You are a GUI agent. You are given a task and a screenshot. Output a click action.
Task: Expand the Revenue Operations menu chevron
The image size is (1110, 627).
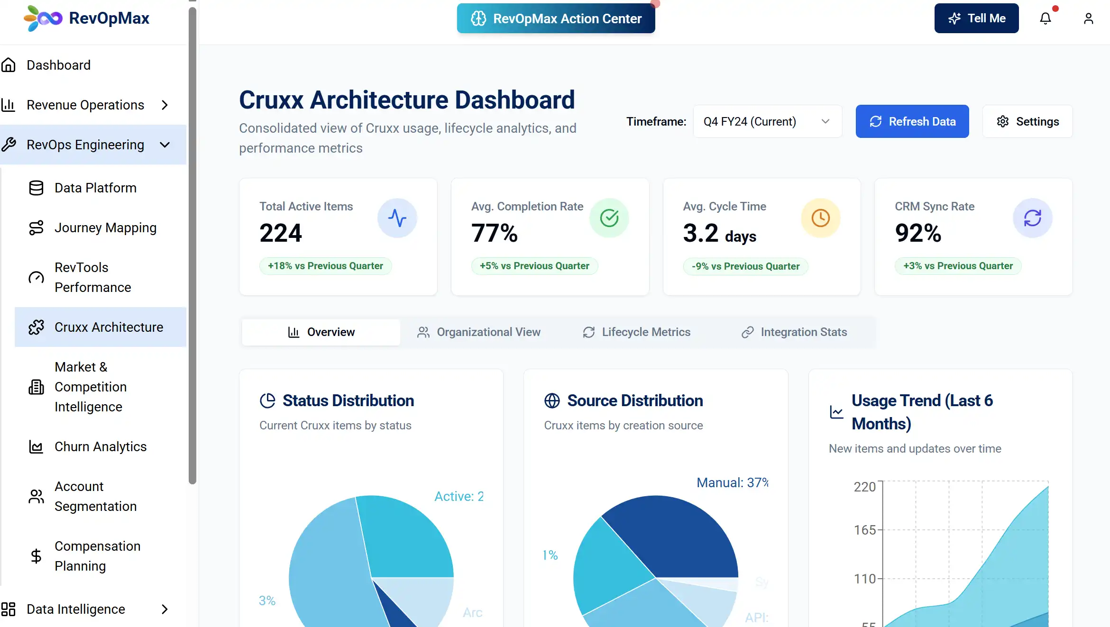click(x=165, y=105)
